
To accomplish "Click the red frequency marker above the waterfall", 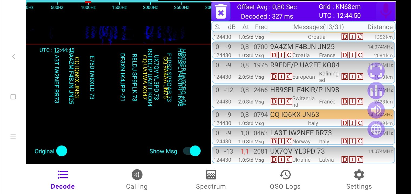I will pyautogui.click(x=88, y=2).
